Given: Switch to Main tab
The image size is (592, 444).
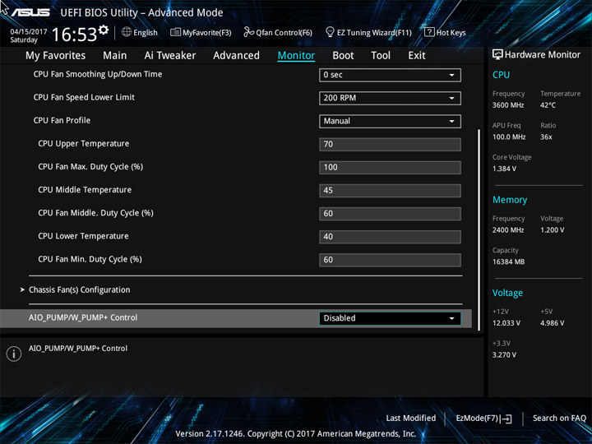Looking at the screenshot, I should click(115, 56).
